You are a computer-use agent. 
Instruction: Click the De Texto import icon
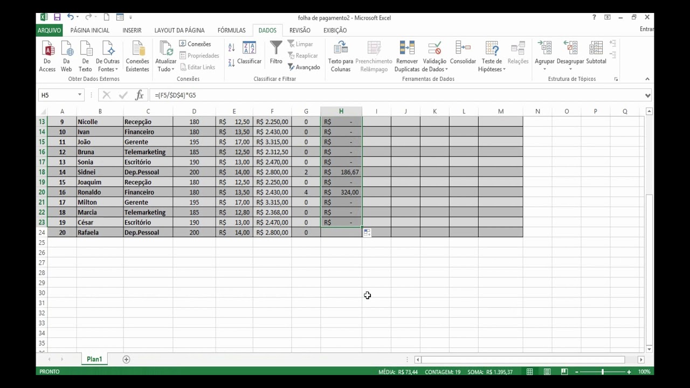point(85,57)
